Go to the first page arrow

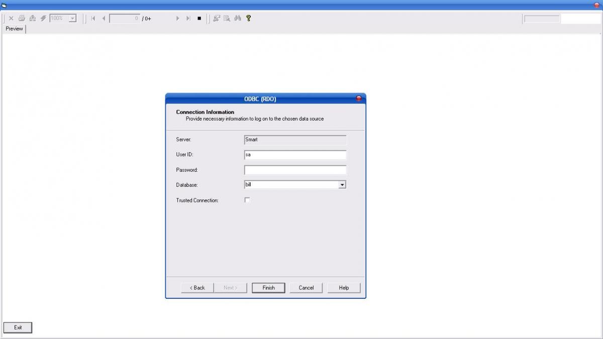click(93, 18)
